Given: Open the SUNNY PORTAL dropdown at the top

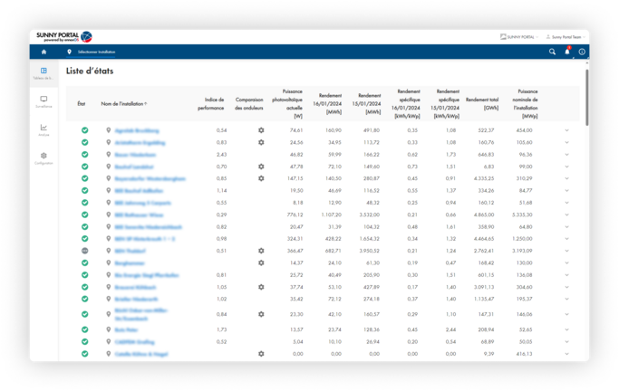Looking at the screenshot, I should [x=517, y=36].
